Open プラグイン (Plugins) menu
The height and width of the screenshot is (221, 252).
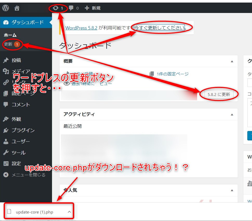coord(23,130)
